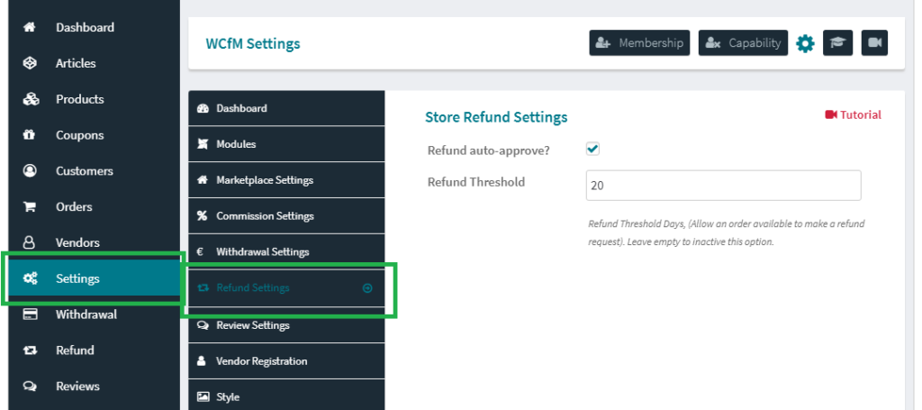
Task: Click the teal gear icon in the header
Action: pyautogui.click(x=805, y=43)
